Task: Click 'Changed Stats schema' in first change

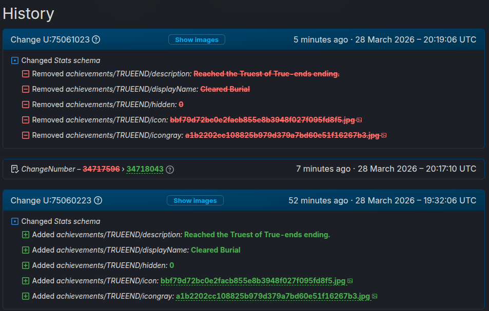Action: [x=61, y=60]
